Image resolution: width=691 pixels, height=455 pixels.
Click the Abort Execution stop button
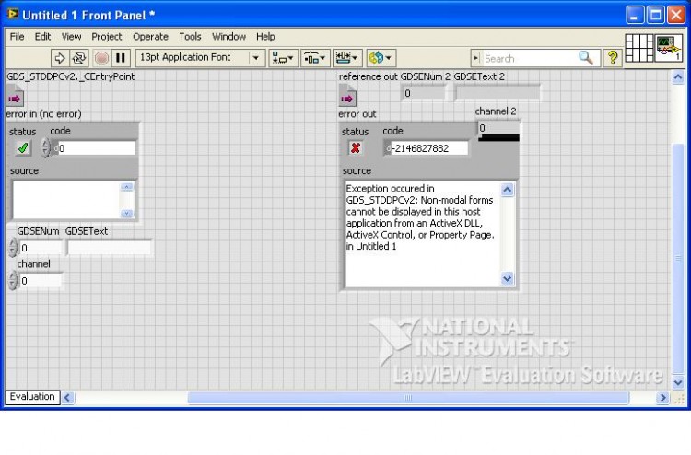point(101,58)
